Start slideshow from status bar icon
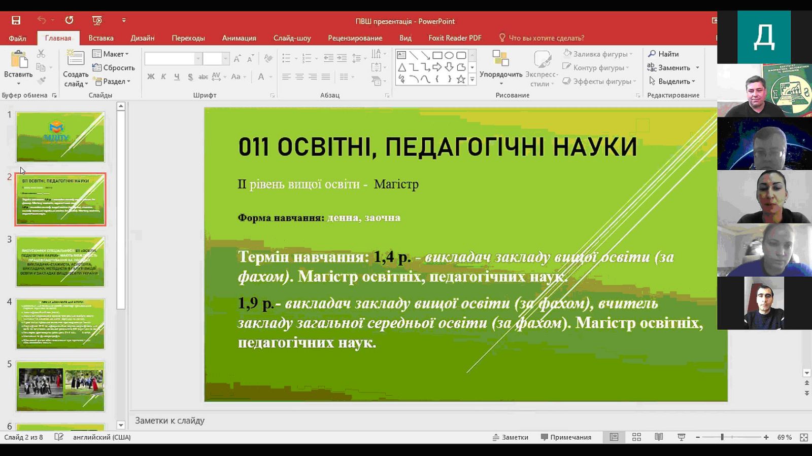 click(681, 437)
